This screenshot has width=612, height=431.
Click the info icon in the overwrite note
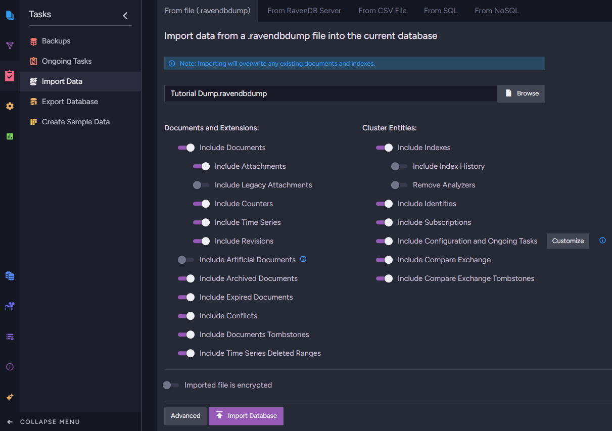pyautogui.click(x=172, y=64)
